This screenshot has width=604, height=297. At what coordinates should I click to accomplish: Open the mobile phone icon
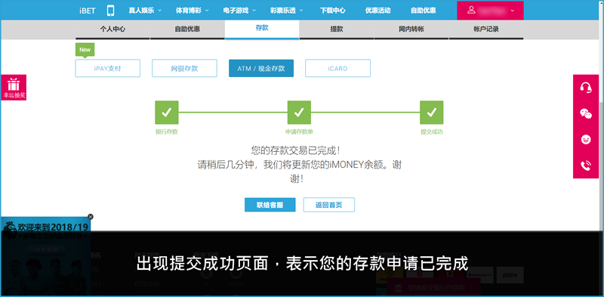(x=110, y=11)
